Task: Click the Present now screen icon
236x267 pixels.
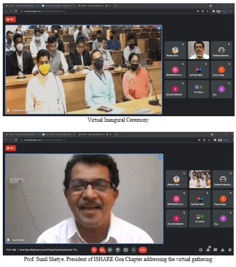Action: click(125, 250)
